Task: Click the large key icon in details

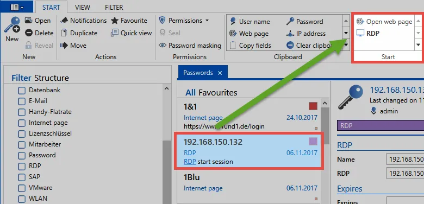Action: coord(351,97)
